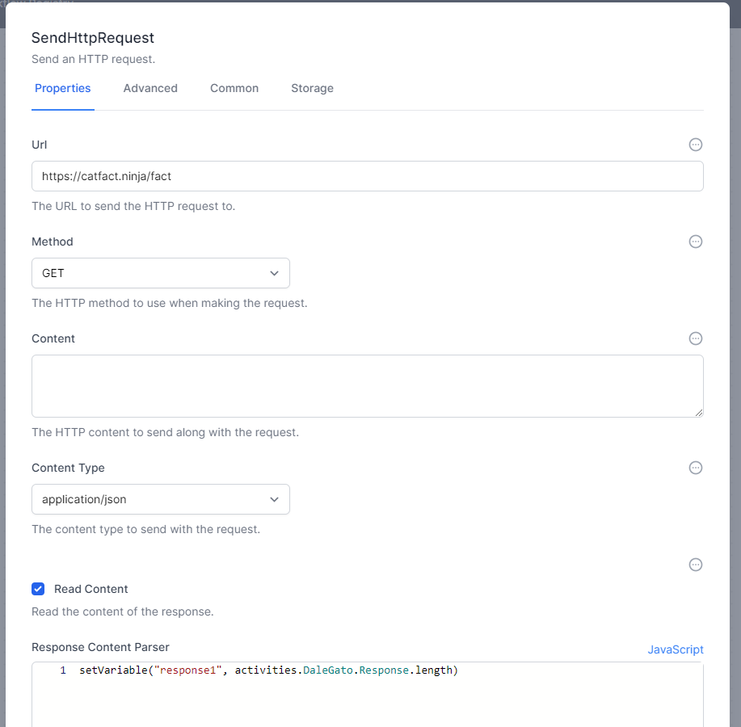The height and width of the screenshot is (727, 741).
Task: Open the Url field expression options menu
Action: point(696,145)
